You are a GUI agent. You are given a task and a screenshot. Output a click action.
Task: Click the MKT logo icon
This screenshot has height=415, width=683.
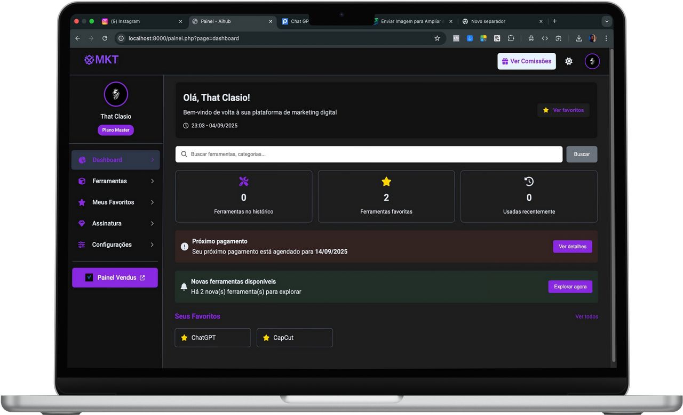click(89, 60)
